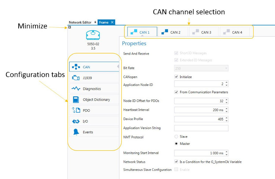Image resolution: width=275 pixels, height=179 pixels.
Task: Select the Master NMT protocol radio
Action: click(x=176, y=143)
